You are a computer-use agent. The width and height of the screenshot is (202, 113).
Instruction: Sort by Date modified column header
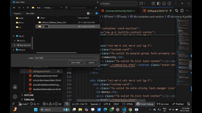coord(83,18)
